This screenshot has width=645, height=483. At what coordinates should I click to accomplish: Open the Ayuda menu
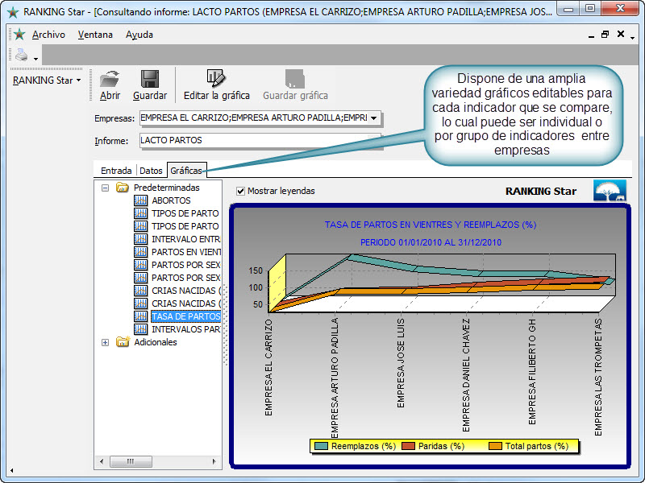point(139,35)
